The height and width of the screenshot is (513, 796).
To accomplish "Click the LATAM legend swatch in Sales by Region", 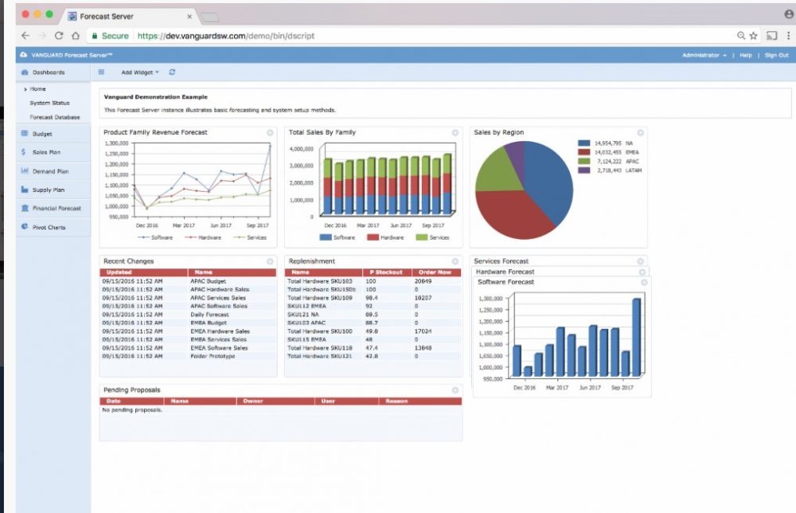I will 583,170.
